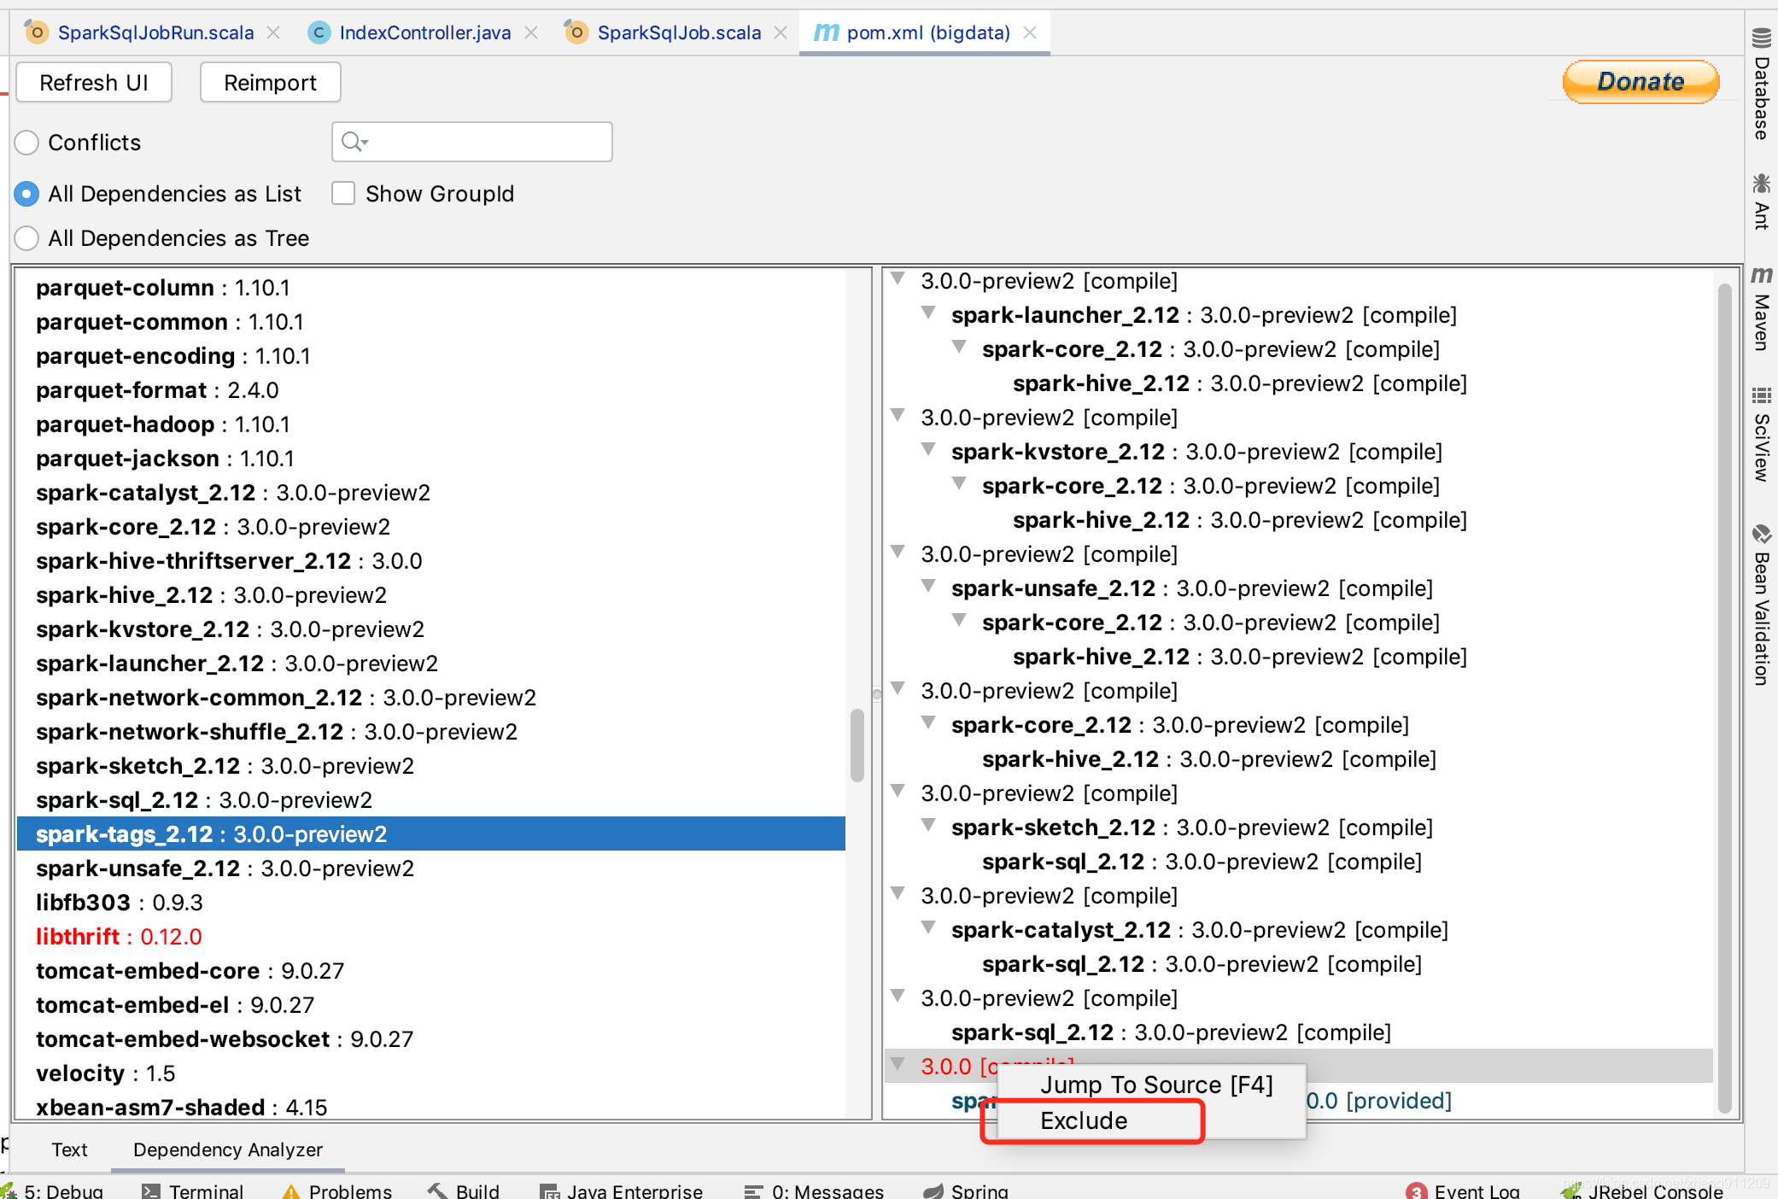This screenshot has height=1199, width=1778.
Task: Select spark-hive-thriftserver_2.12 : 3.0.0 row
Action: 431,561
